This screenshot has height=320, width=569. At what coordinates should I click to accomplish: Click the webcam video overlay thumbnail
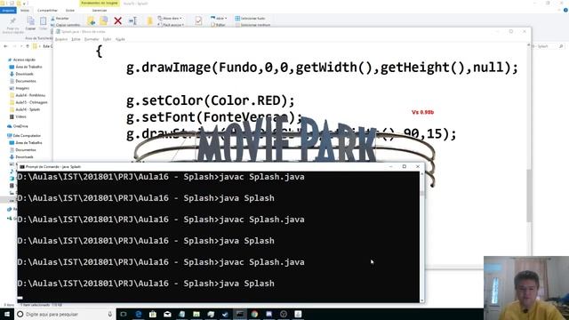526,288
